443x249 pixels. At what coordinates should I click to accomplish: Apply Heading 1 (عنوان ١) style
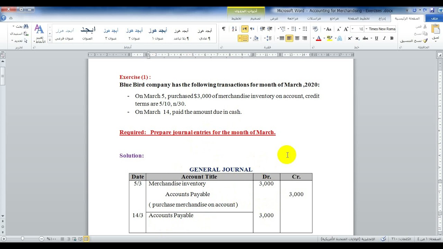point(157,34)
